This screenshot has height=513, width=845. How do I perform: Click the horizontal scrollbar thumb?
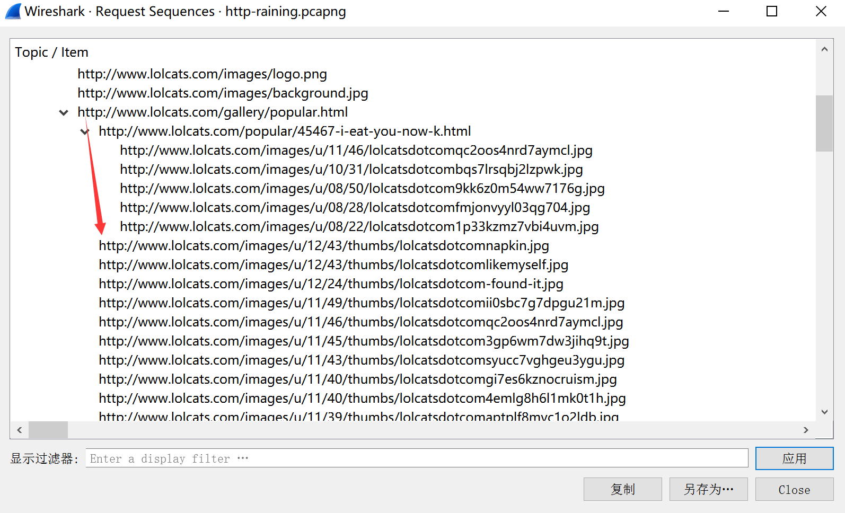point(48,430)
